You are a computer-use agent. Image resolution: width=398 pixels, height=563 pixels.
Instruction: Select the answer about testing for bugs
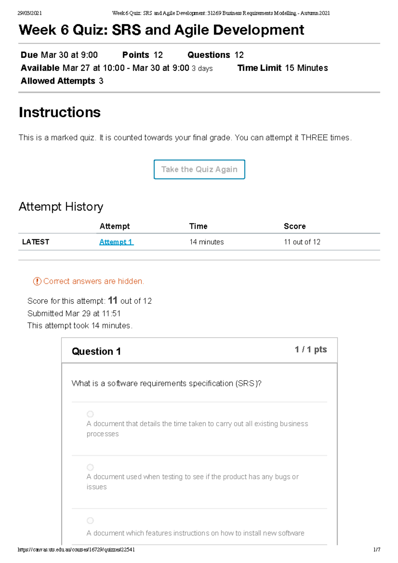tap(91, 467)
